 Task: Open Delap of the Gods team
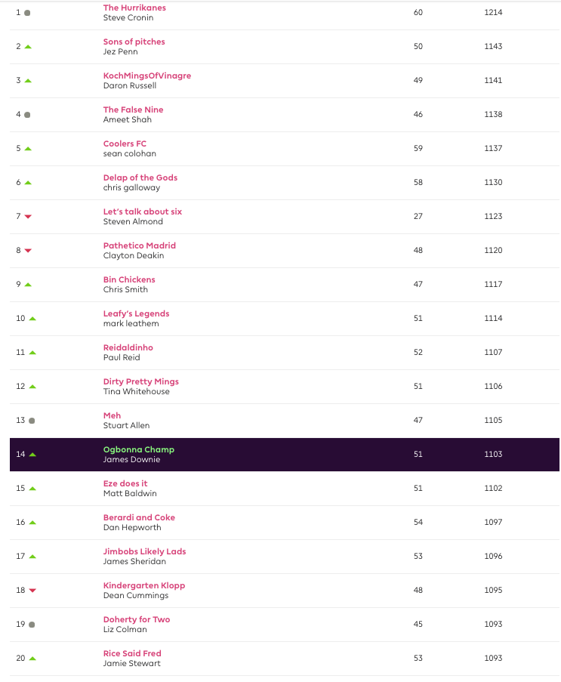[x=140, y=177]
